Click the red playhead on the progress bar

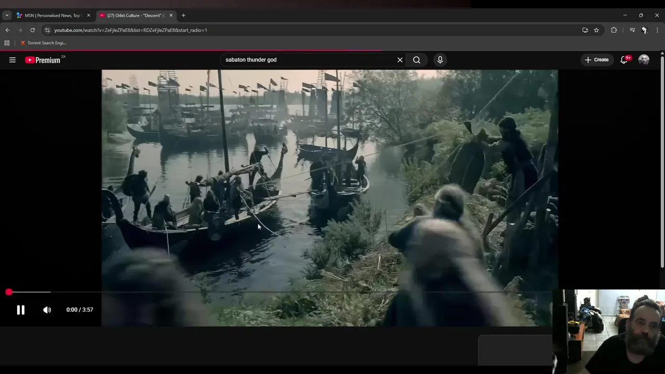(x=9, y=292)
